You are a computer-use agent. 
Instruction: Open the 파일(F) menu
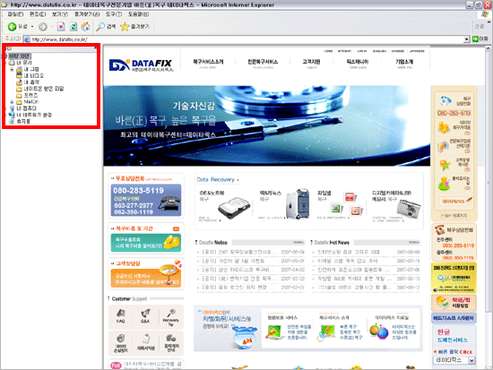point(15,14)
